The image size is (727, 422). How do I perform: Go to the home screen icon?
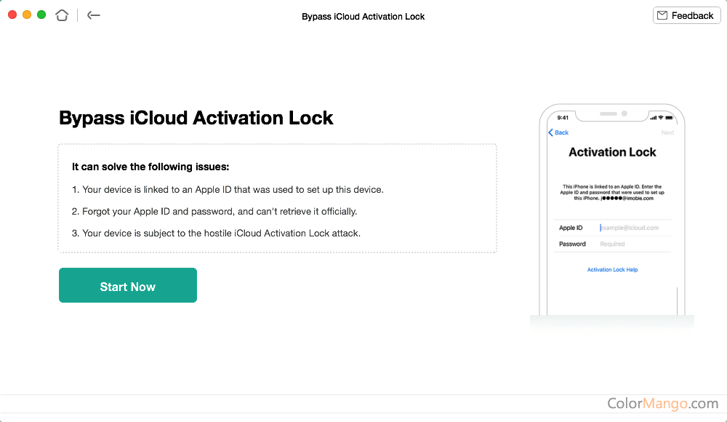[63, 15]
